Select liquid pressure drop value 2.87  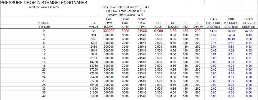[x=231, y=43]
